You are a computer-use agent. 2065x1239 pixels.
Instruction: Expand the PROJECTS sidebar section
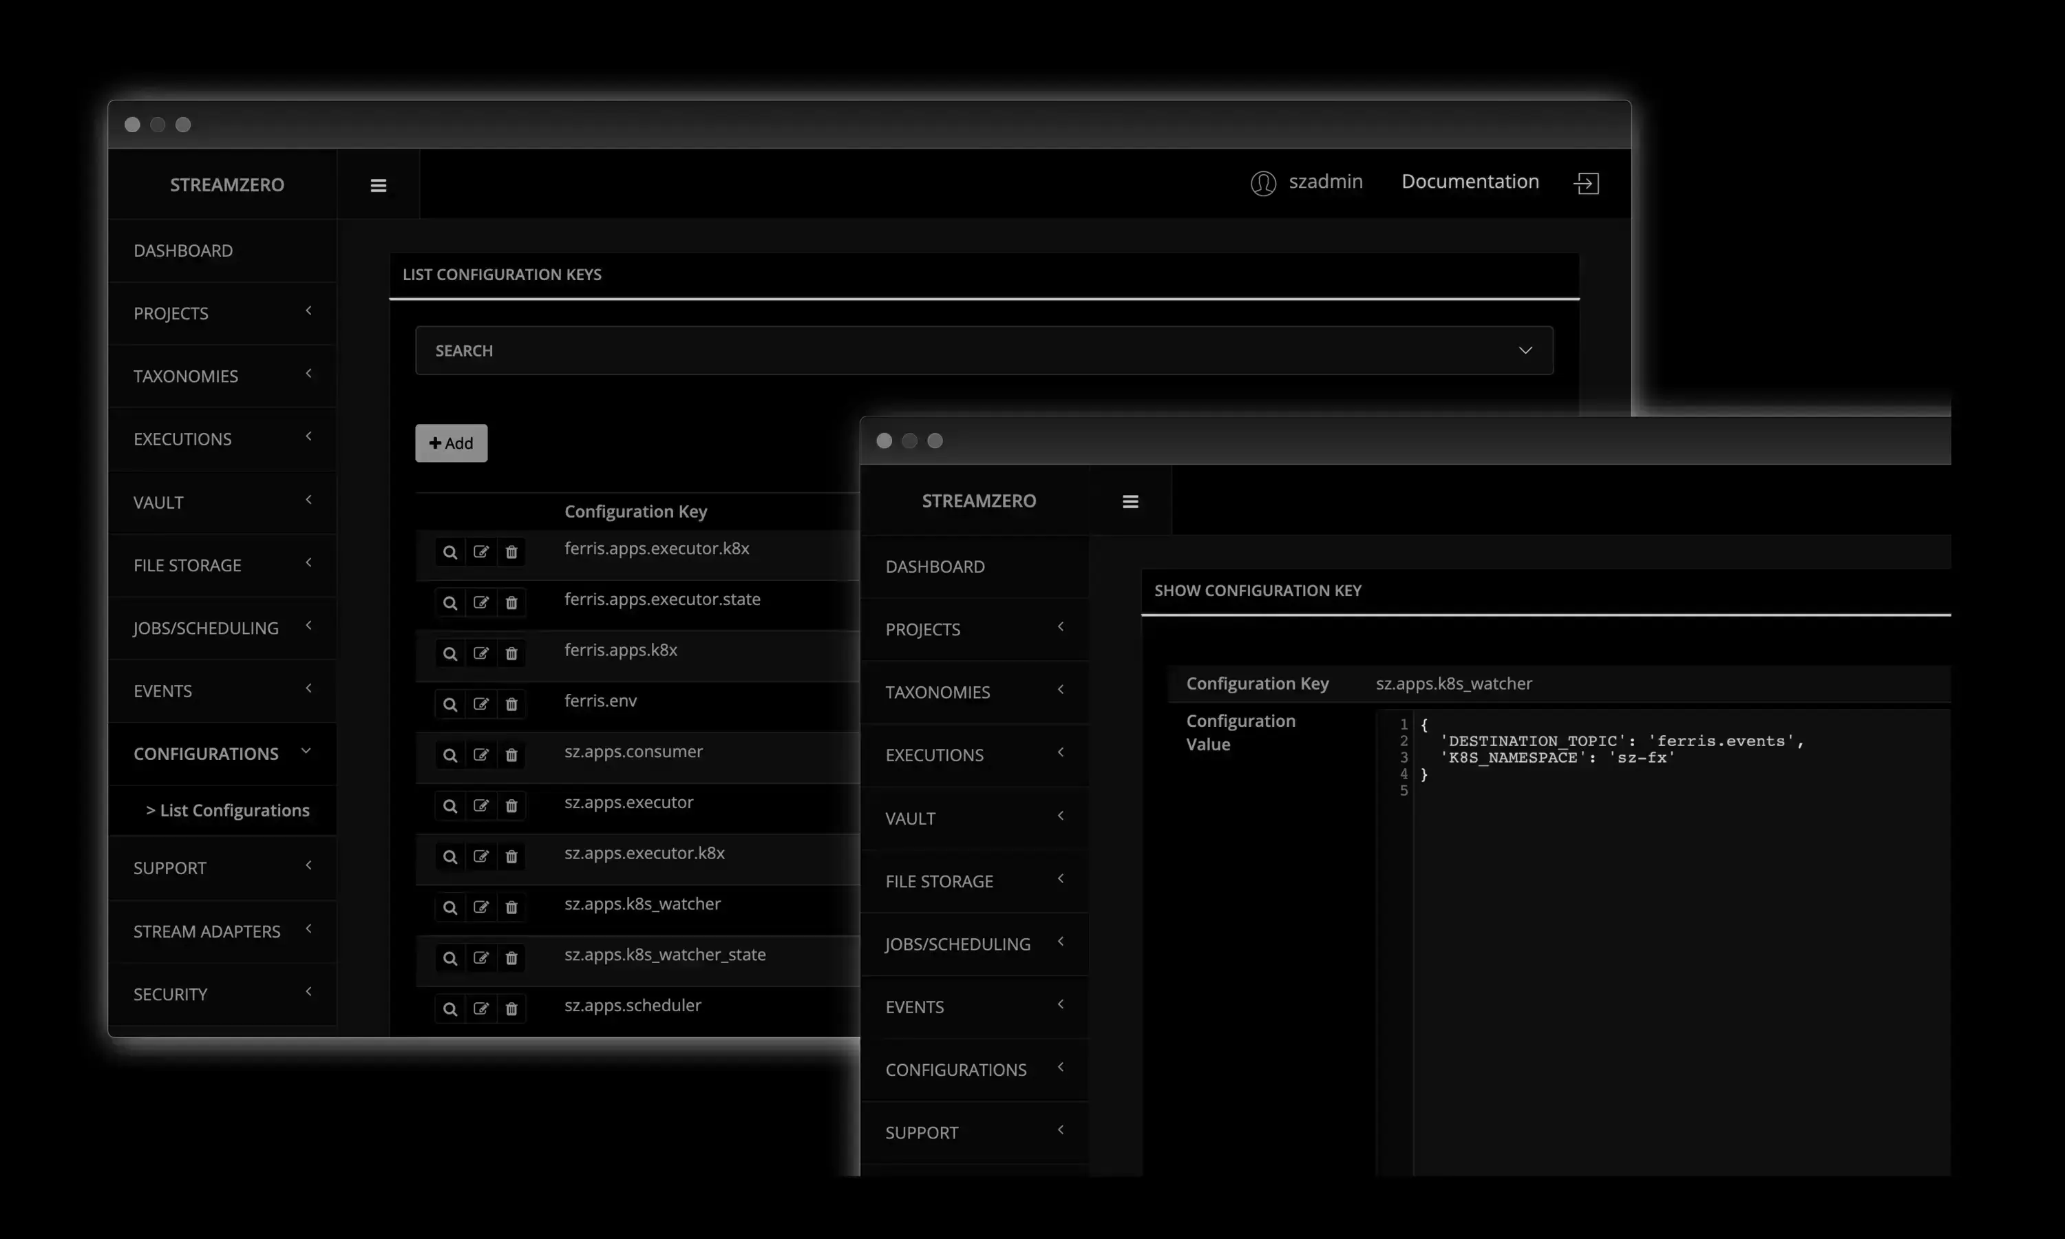(x=170, y=313)
